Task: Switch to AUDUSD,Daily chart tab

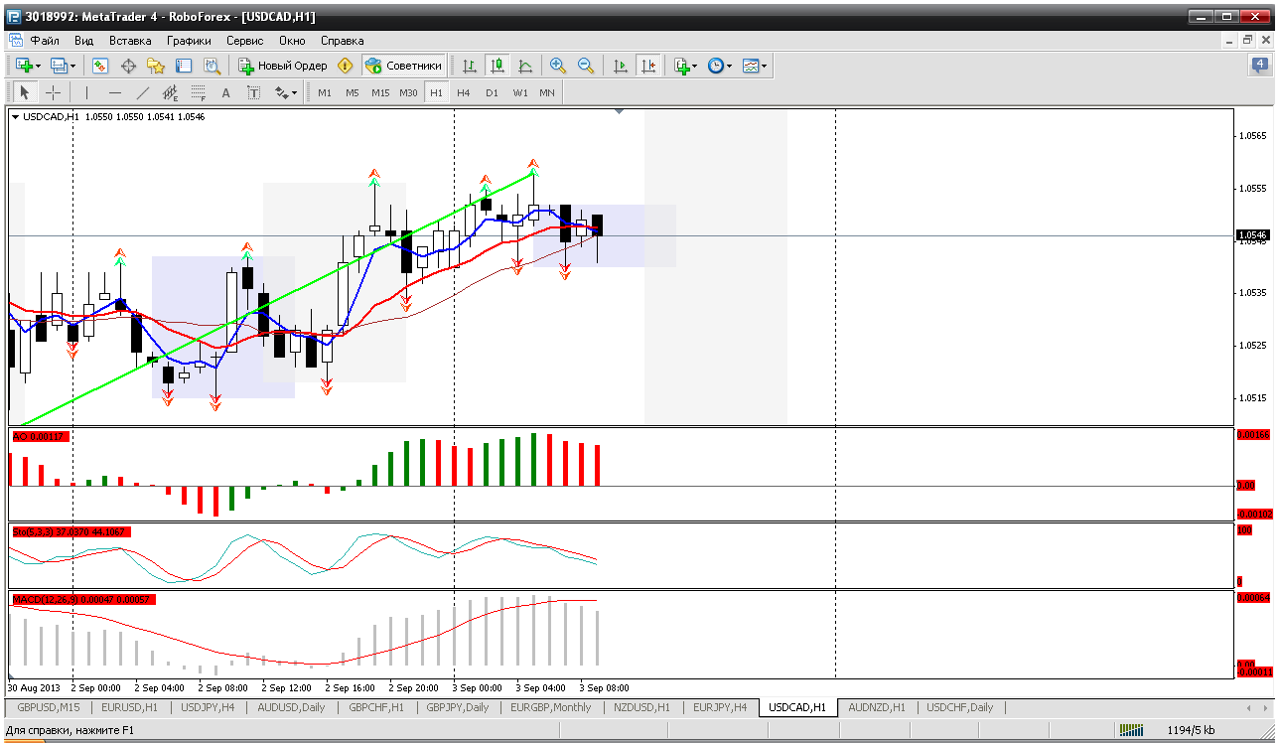Action: pos(291,707)
